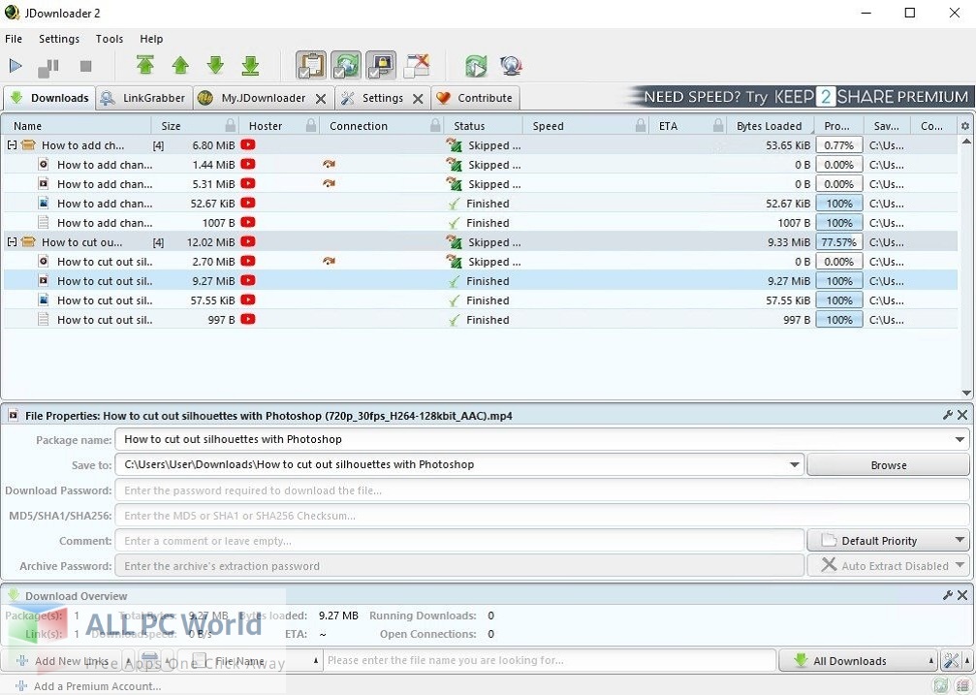Open the web interface globe icon
Image resolution: width=976 pixels, height=695 pixels.
[x=511, y=65]
